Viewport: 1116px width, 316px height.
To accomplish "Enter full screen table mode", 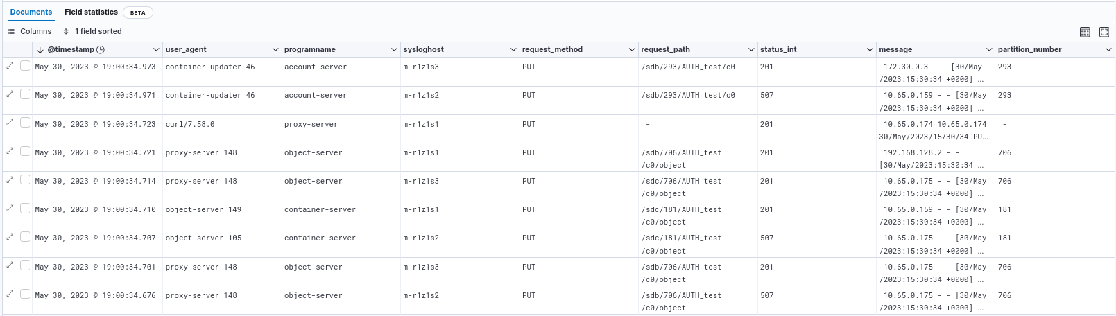I will [1104, 32].
